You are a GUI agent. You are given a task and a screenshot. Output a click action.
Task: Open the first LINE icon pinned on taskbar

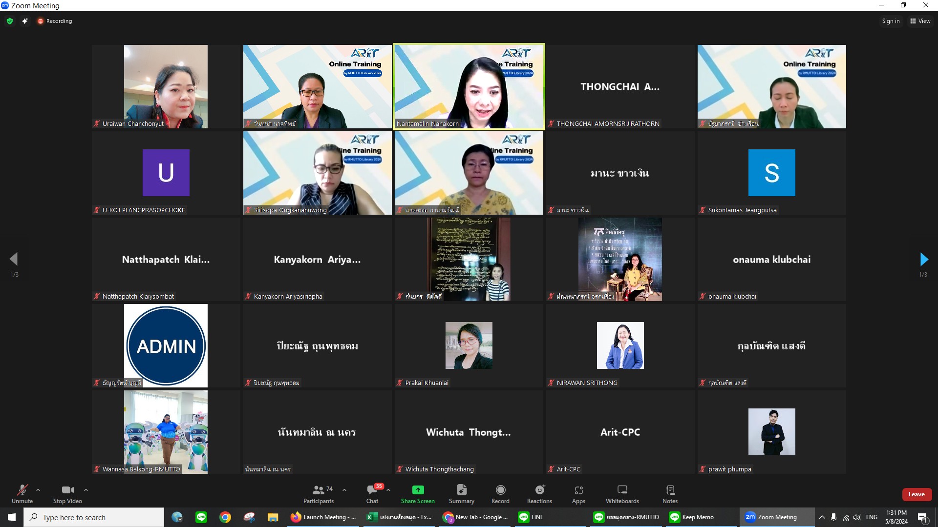pyautogui.click(x=201, y=517)
